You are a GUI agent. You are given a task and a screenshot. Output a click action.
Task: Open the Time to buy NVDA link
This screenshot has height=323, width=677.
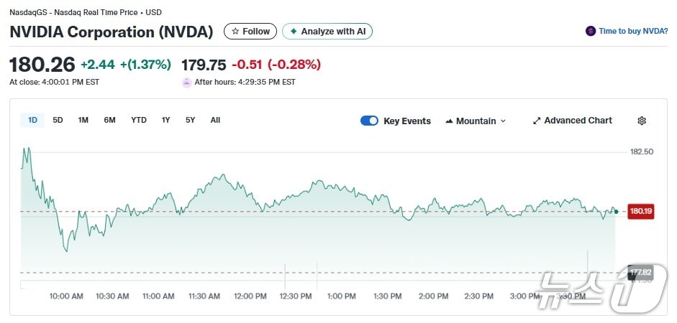[633, 32]
